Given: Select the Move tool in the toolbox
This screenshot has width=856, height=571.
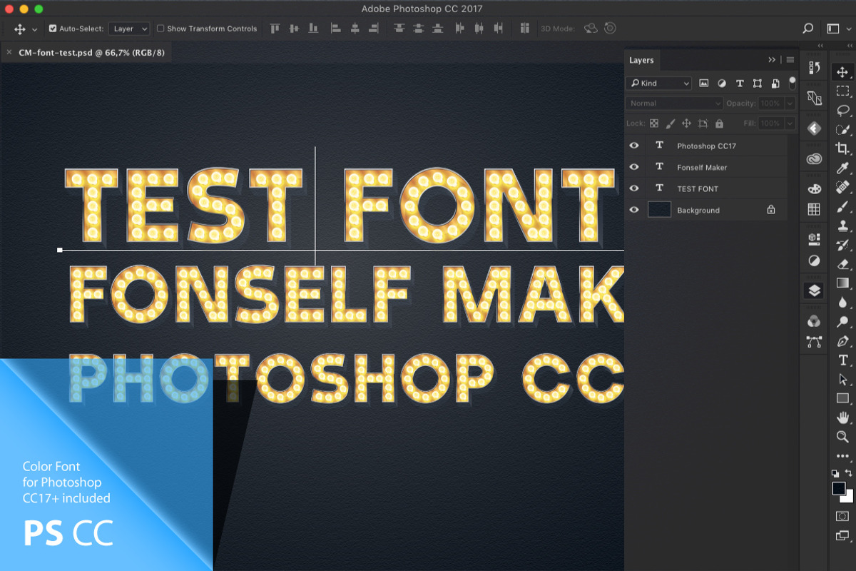Looking at the screenshot, I should tap(842, 72).
